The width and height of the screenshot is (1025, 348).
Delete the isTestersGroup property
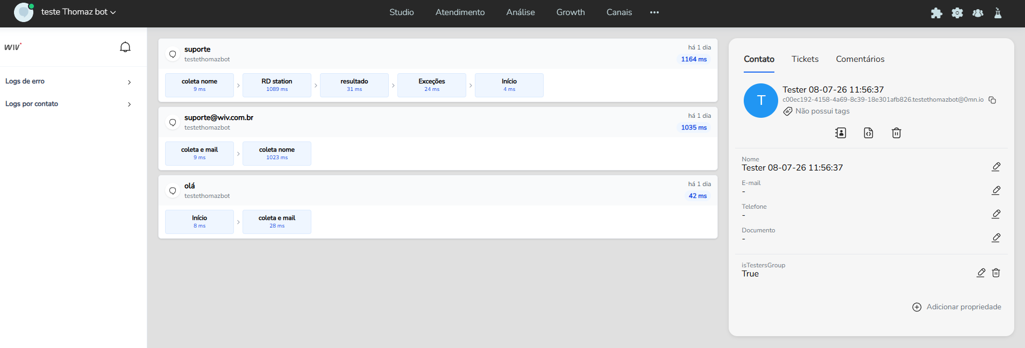pyautogui.click(x=996, y=273)
